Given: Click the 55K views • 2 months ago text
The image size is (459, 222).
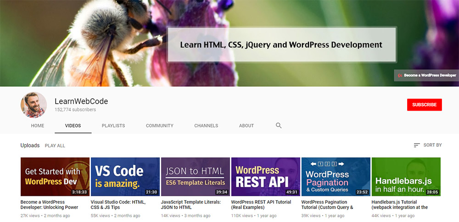Looking at the screenshot, I should point(116,216).
